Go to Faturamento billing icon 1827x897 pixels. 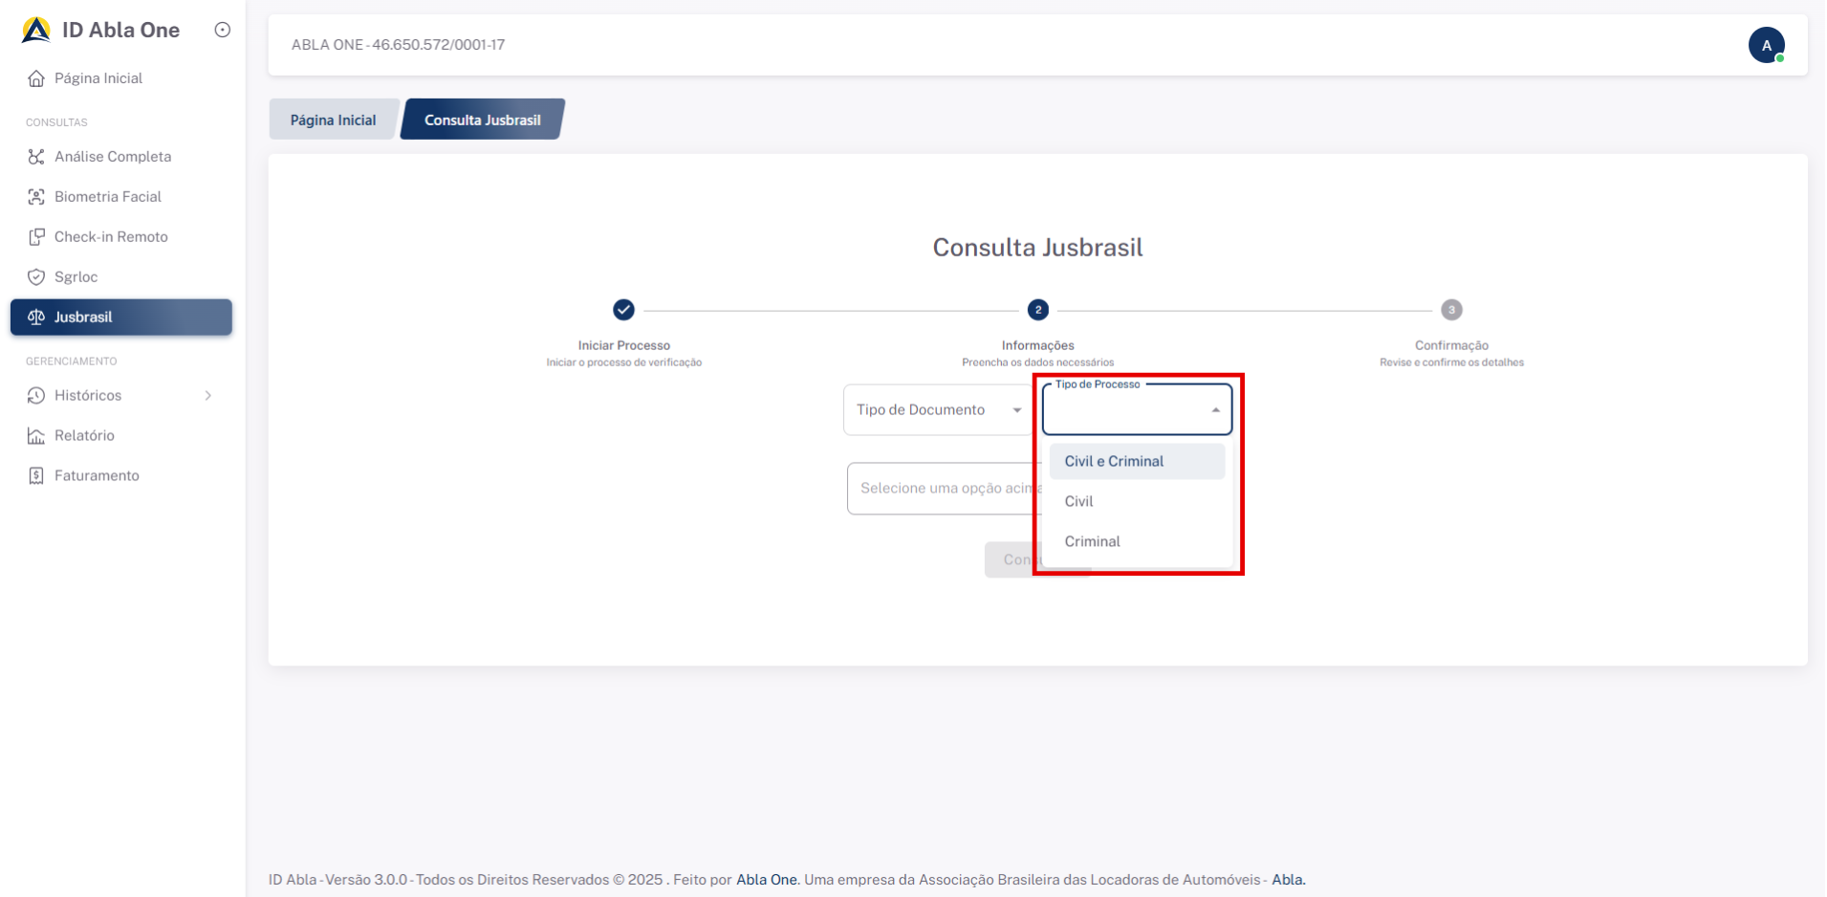coord(36,476)
